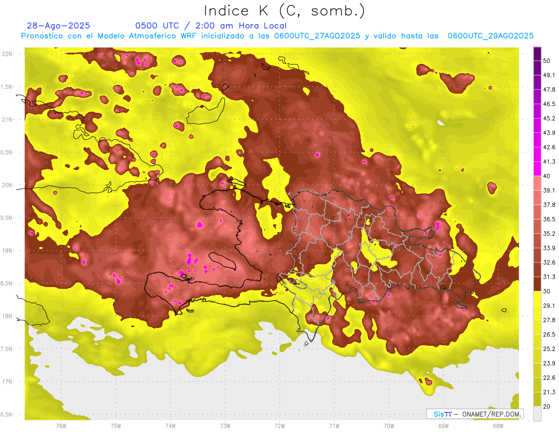Click latitude label "18N"
Viewport: 559px width, 432px height.
(x=7, y=316)
